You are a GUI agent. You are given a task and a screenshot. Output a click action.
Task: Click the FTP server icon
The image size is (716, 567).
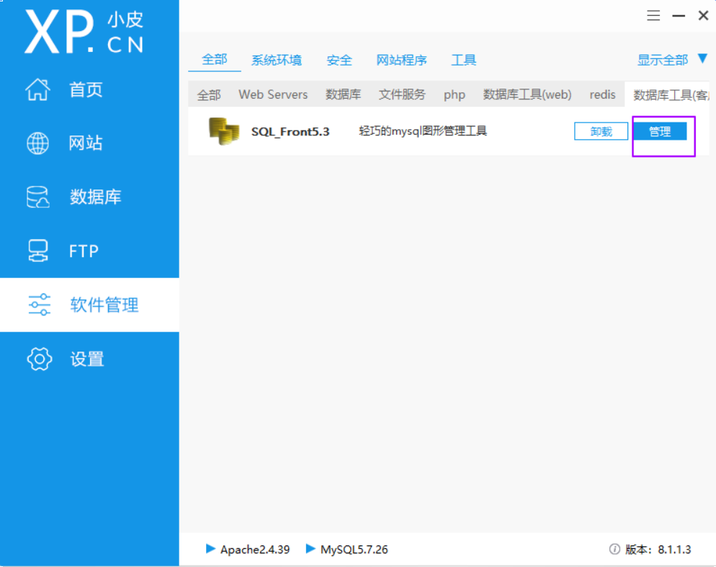point(38,251)
